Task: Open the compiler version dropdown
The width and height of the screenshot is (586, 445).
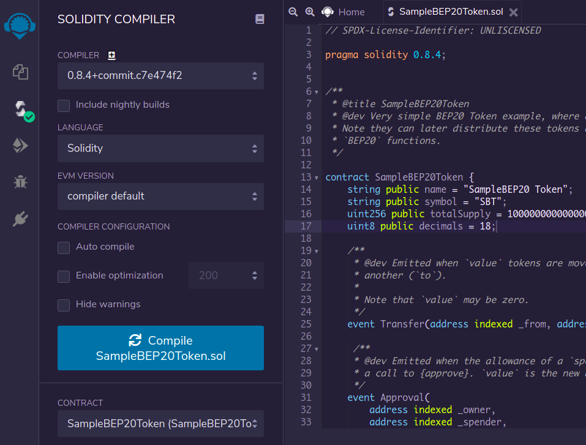Action: tap(160, 76)
